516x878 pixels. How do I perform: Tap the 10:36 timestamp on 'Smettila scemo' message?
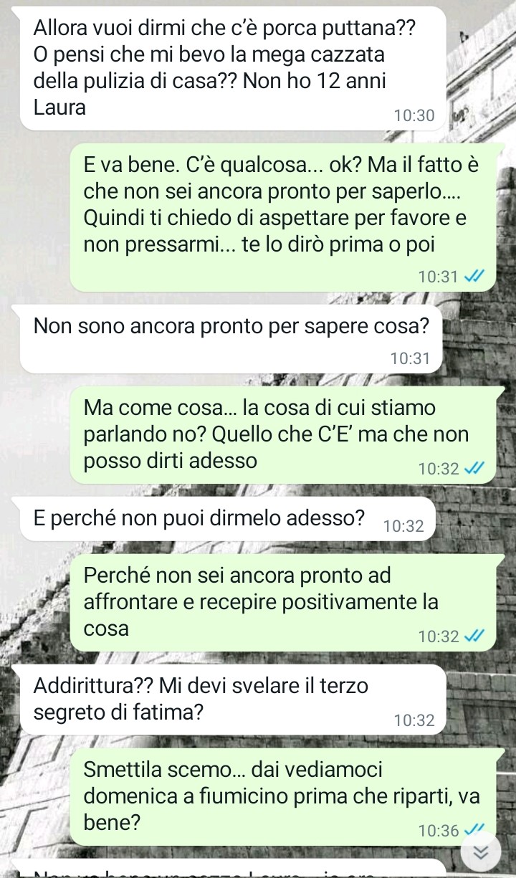tap(439, 831)
